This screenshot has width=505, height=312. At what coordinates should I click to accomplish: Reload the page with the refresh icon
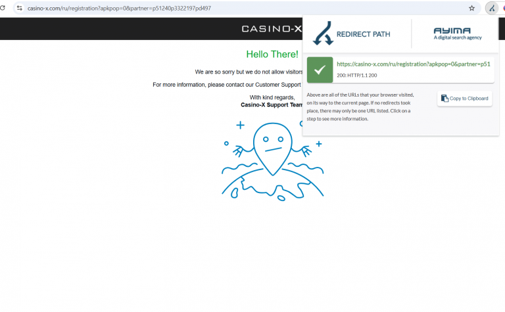(x=2, y=8)
